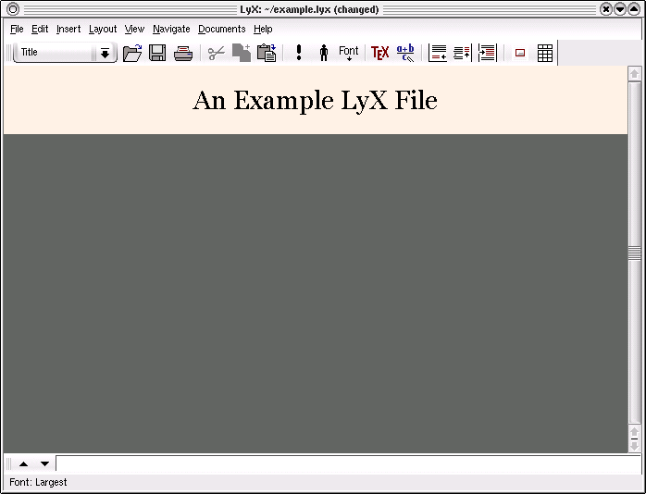
Task: Toggle emphasized text style (exclamation mark)
Action: coord(299,54)
